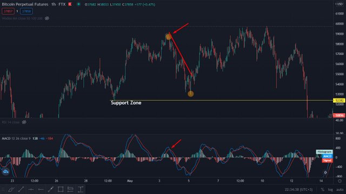The height and width of the screenshot is (194, 346).
Task: Toggle log scale mode
Action: coord(330,189)
